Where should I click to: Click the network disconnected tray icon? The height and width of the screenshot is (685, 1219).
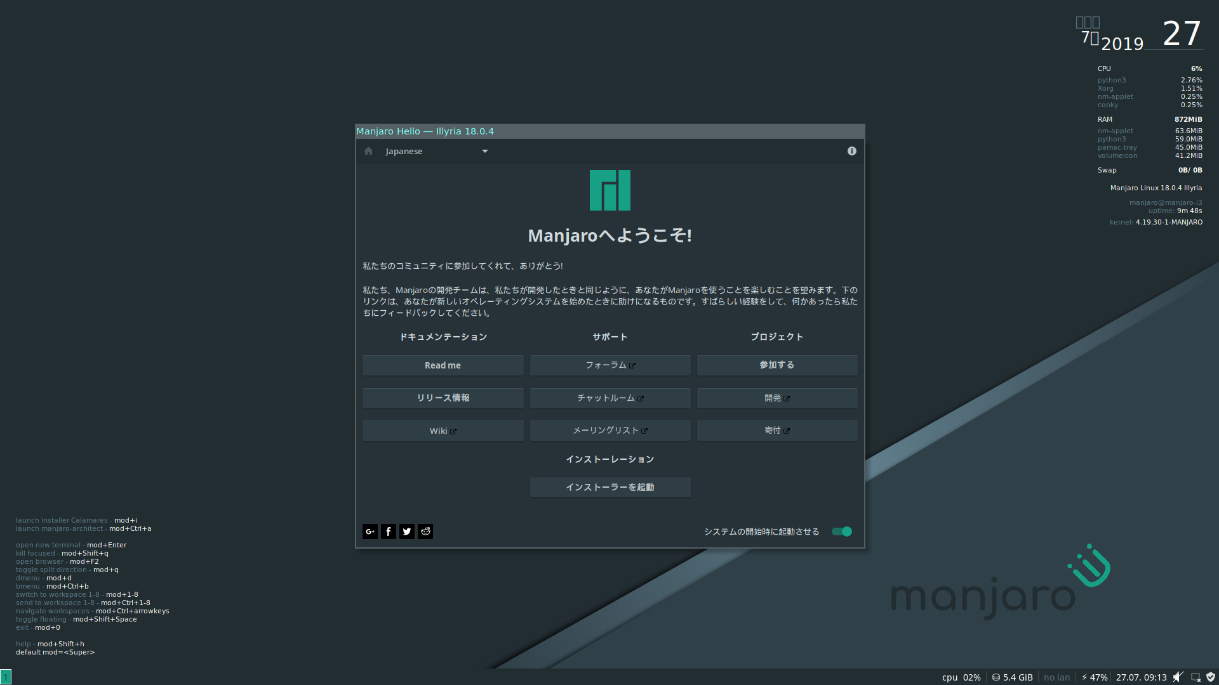1196,677
